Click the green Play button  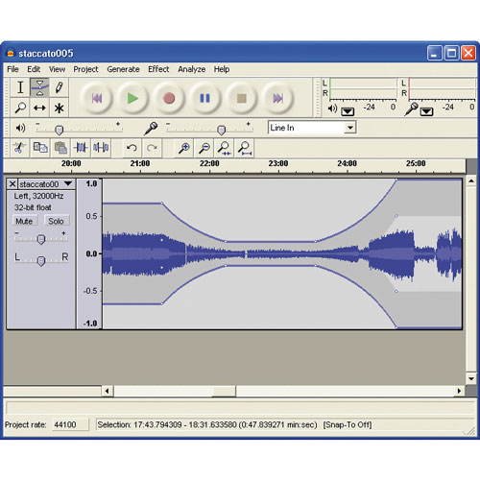click(x=132, y=98)
